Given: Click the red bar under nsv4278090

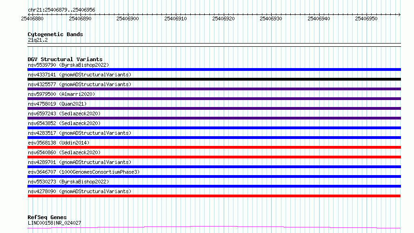Looking at the screenshot, I should tap(214, 196).
